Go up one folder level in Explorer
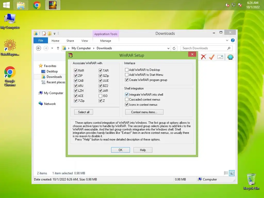264x198 pixels. [x=58, y=48]
